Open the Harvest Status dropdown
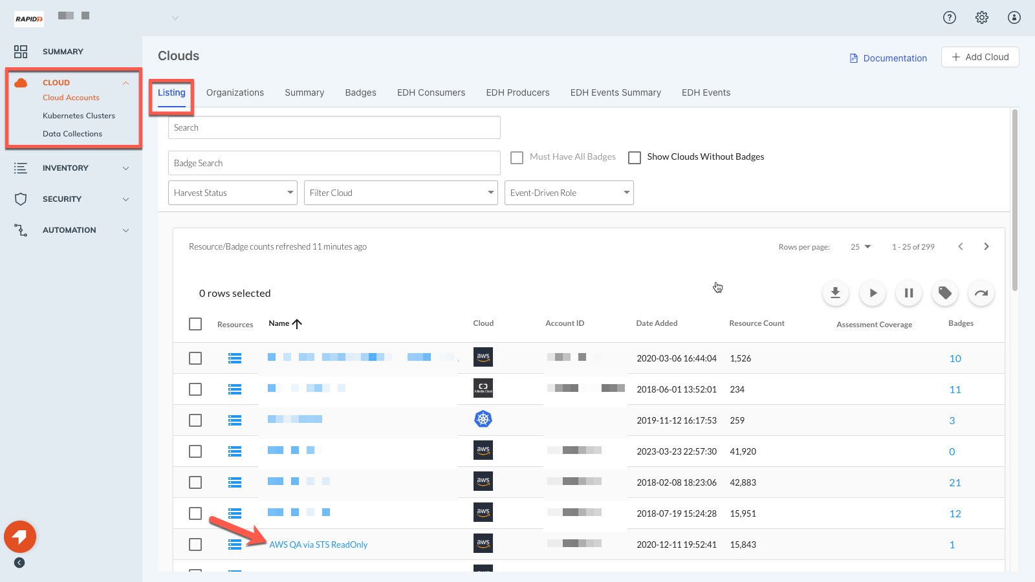 [232, 193]
